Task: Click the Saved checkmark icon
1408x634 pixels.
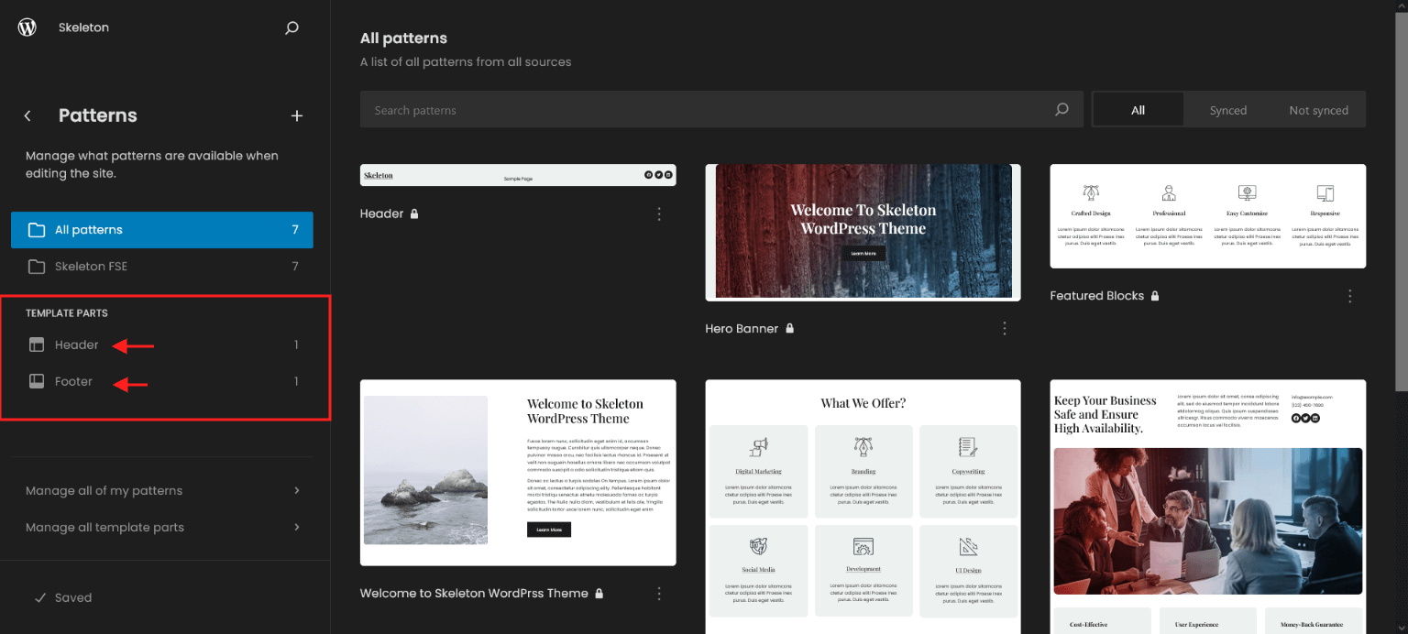Action: 40,597
